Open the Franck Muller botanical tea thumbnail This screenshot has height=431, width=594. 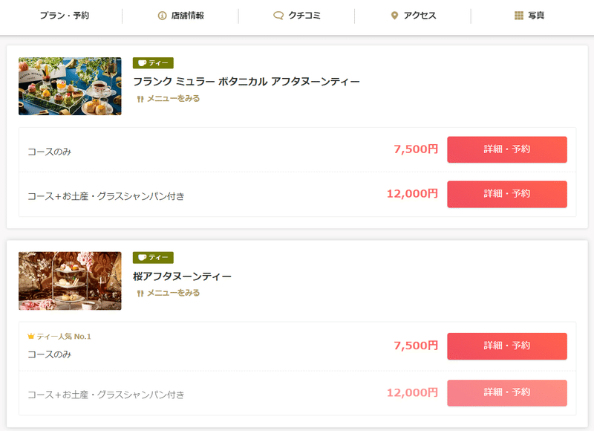[70, 86]
